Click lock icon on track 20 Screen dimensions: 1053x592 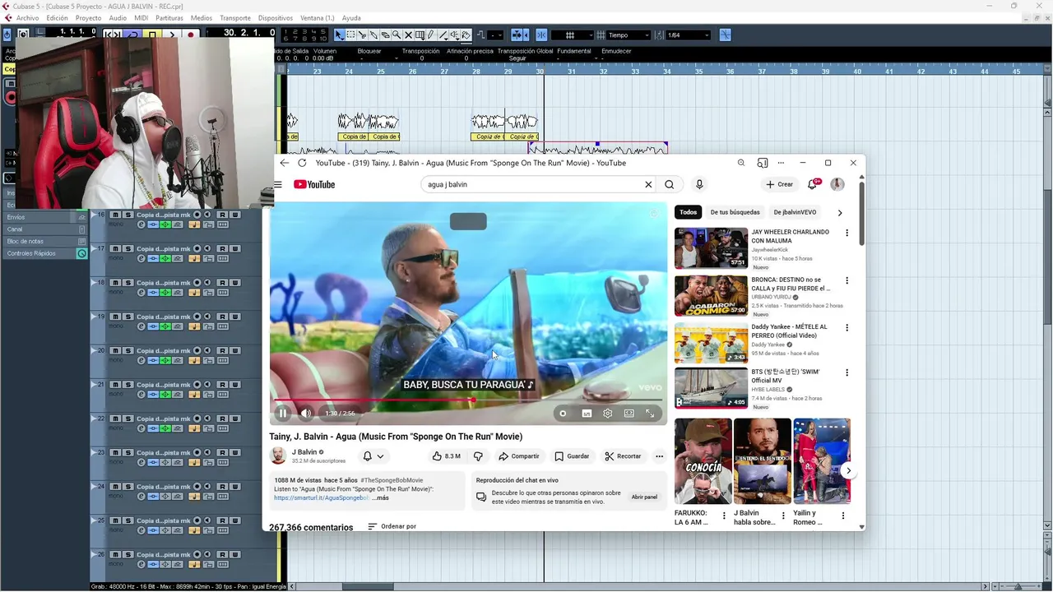point(209,360)
